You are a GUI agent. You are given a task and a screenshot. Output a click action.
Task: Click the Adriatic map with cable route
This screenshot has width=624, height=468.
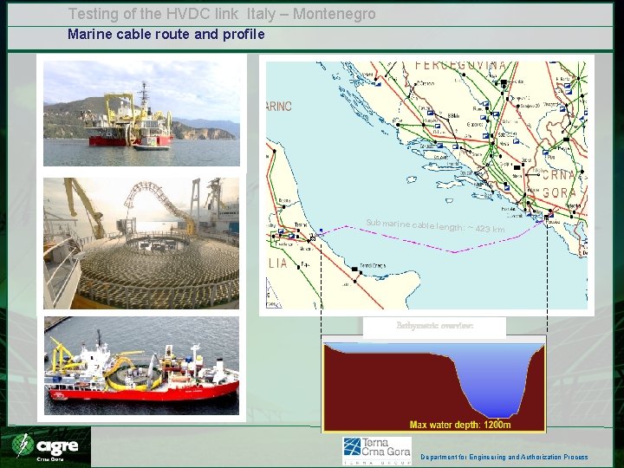pos(426,185)
